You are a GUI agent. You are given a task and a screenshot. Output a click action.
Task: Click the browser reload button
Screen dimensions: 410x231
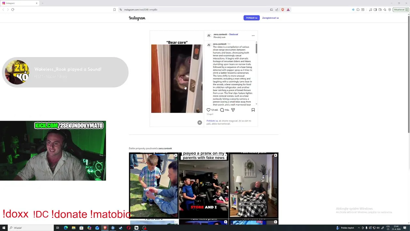pyautogui.click(x=13, y=10)
